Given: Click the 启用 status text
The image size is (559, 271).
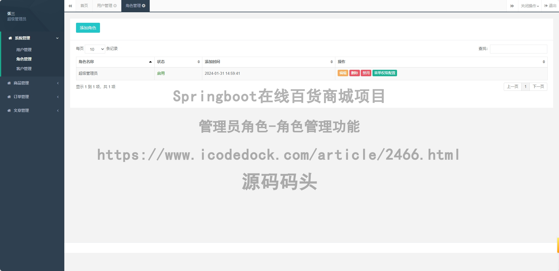Looking at the screenshot, I should coord(161,73).
